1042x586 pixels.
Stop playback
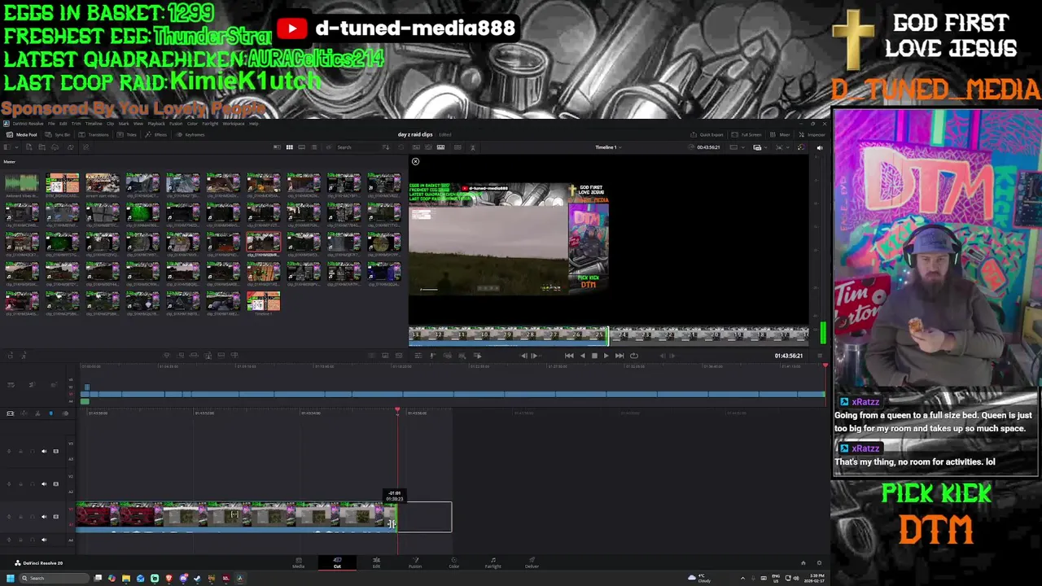click(594, 356)
